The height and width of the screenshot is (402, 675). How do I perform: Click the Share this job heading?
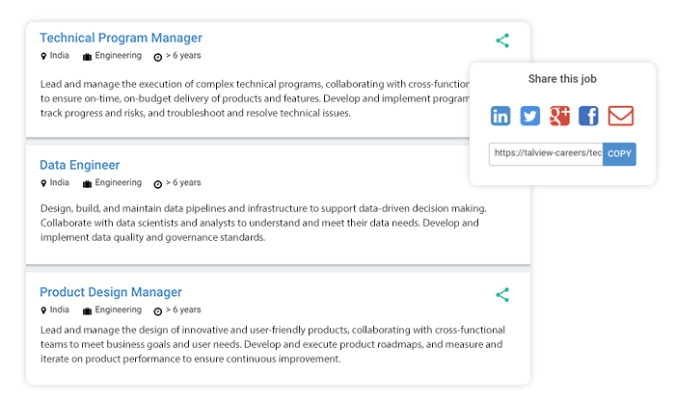point(562,79)
